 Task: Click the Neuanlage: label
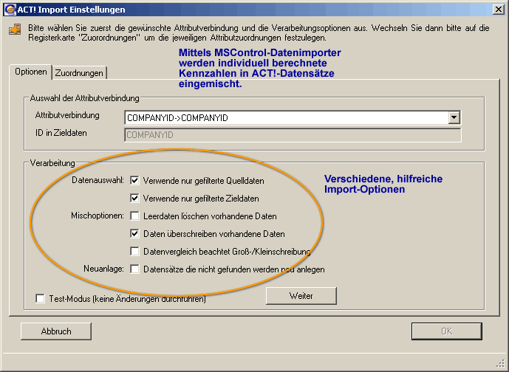point(103,269)
